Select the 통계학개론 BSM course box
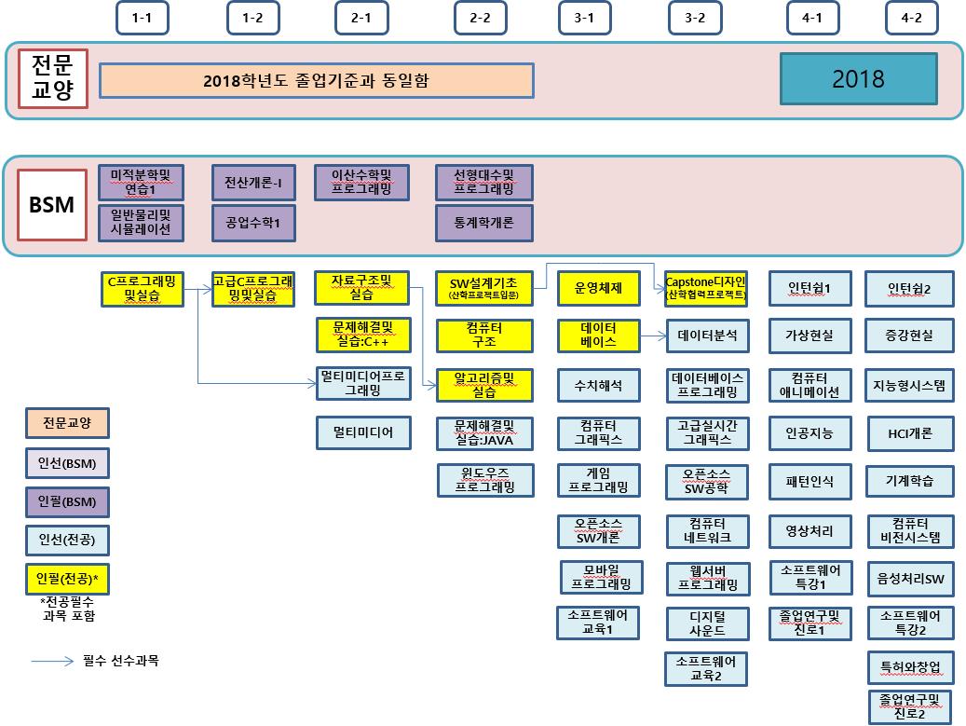Image resolution: width=966 pixels, height=726 pixels. (483, 224)
